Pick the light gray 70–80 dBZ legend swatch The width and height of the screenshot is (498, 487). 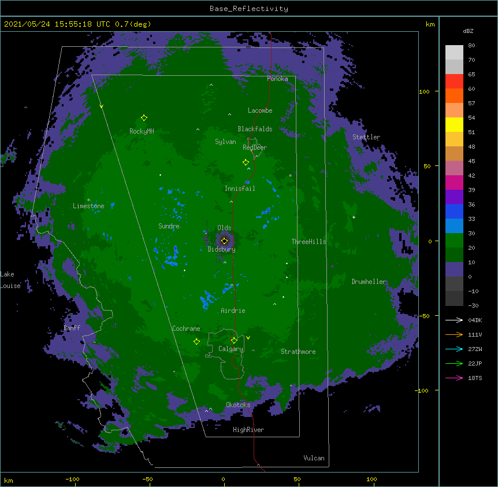[x=454, y=53]
